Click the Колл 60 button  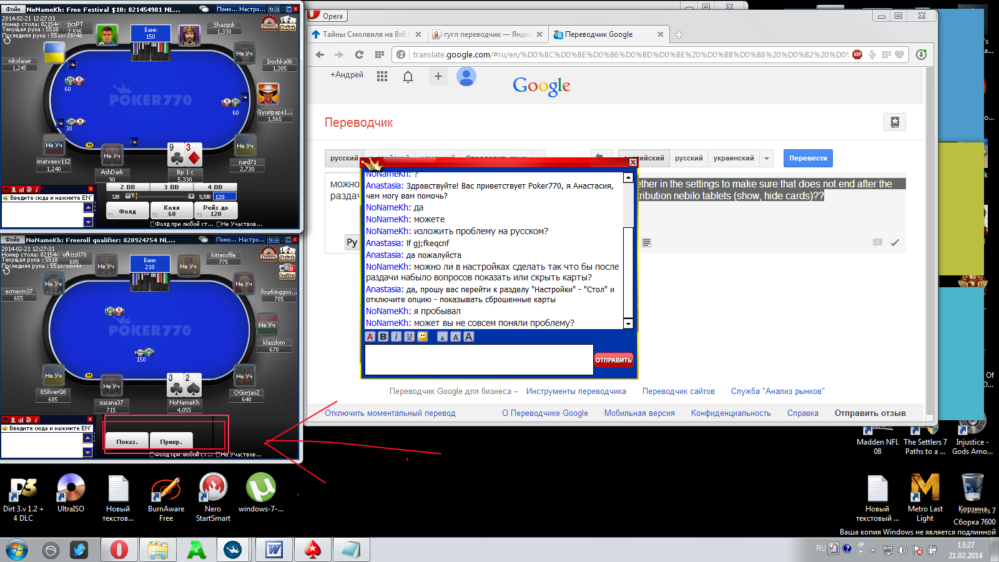172,211
